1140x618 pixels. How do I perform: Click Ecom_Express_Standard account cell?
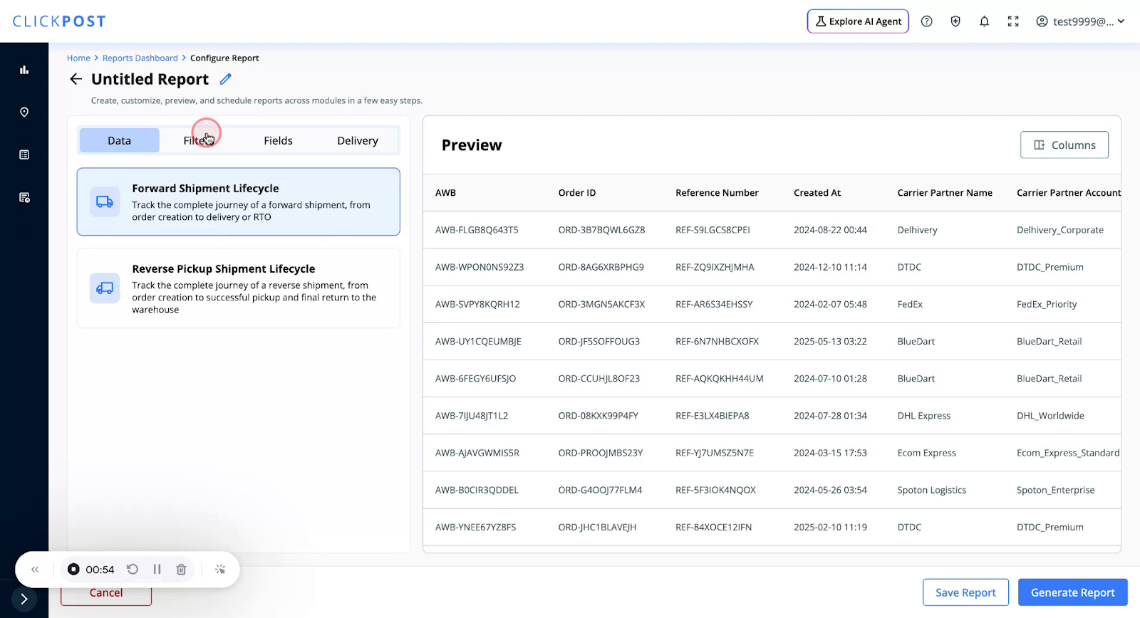pos(1068,453)
